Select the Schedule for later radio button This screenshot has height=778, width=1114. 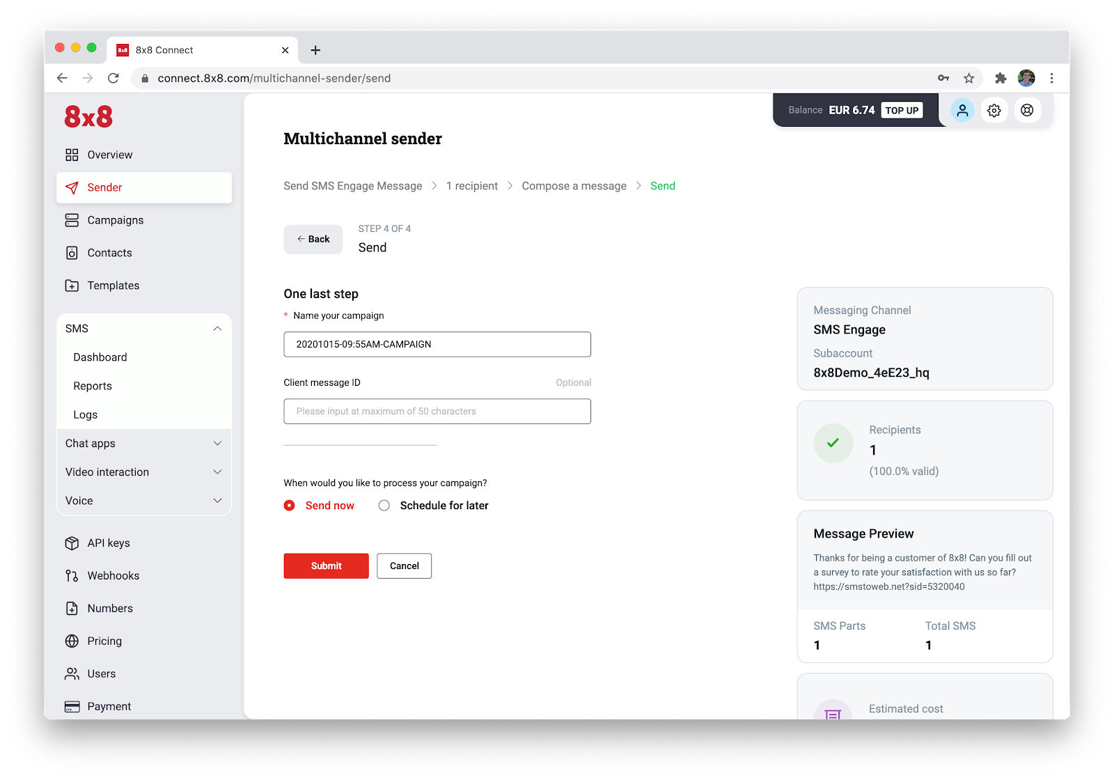point(384,506)
